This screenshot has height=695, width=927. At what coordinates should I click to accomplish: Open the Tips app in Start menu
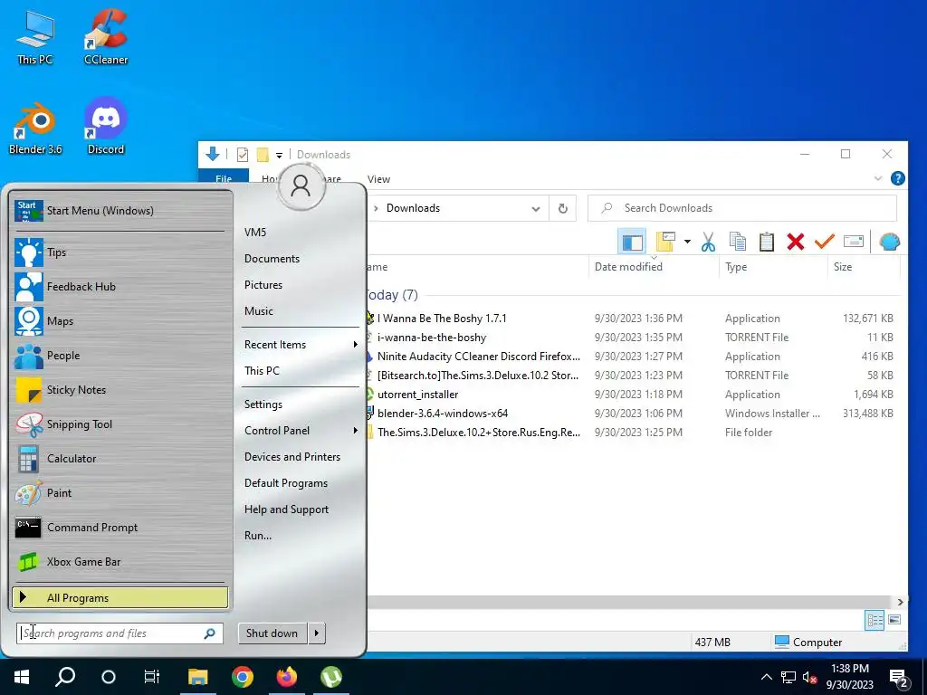pos(120,252)
